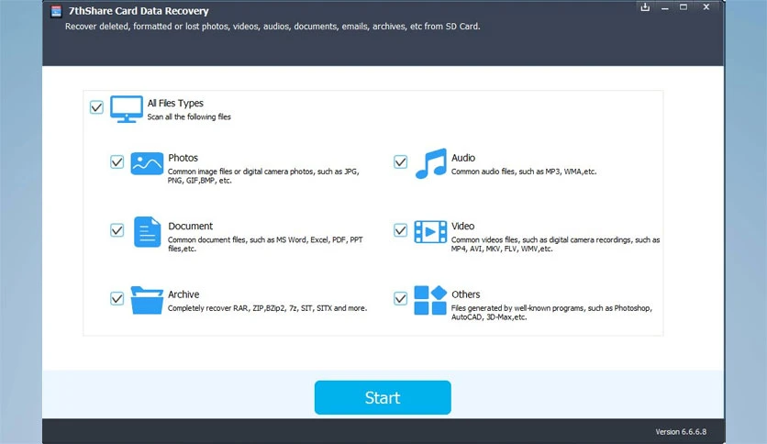Screen dimensions: 767x444
Task: Click the Audio music note icon
Action: coord(431,163)
